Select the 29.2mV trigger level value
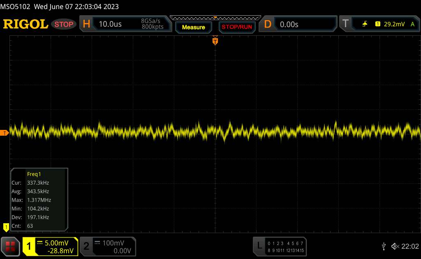The image size is (421, 259). click(x=394, y=24)
